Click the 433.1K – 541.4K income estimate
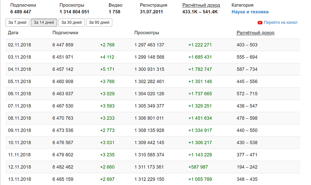Viewport: 311px width, 185px height. (x=200, y=12)
